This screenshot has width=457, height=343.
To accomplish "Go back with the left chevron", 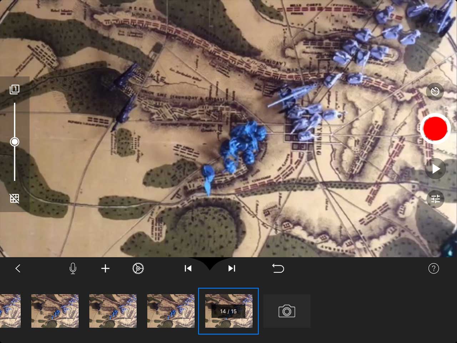I will click(x=18, y=268).
